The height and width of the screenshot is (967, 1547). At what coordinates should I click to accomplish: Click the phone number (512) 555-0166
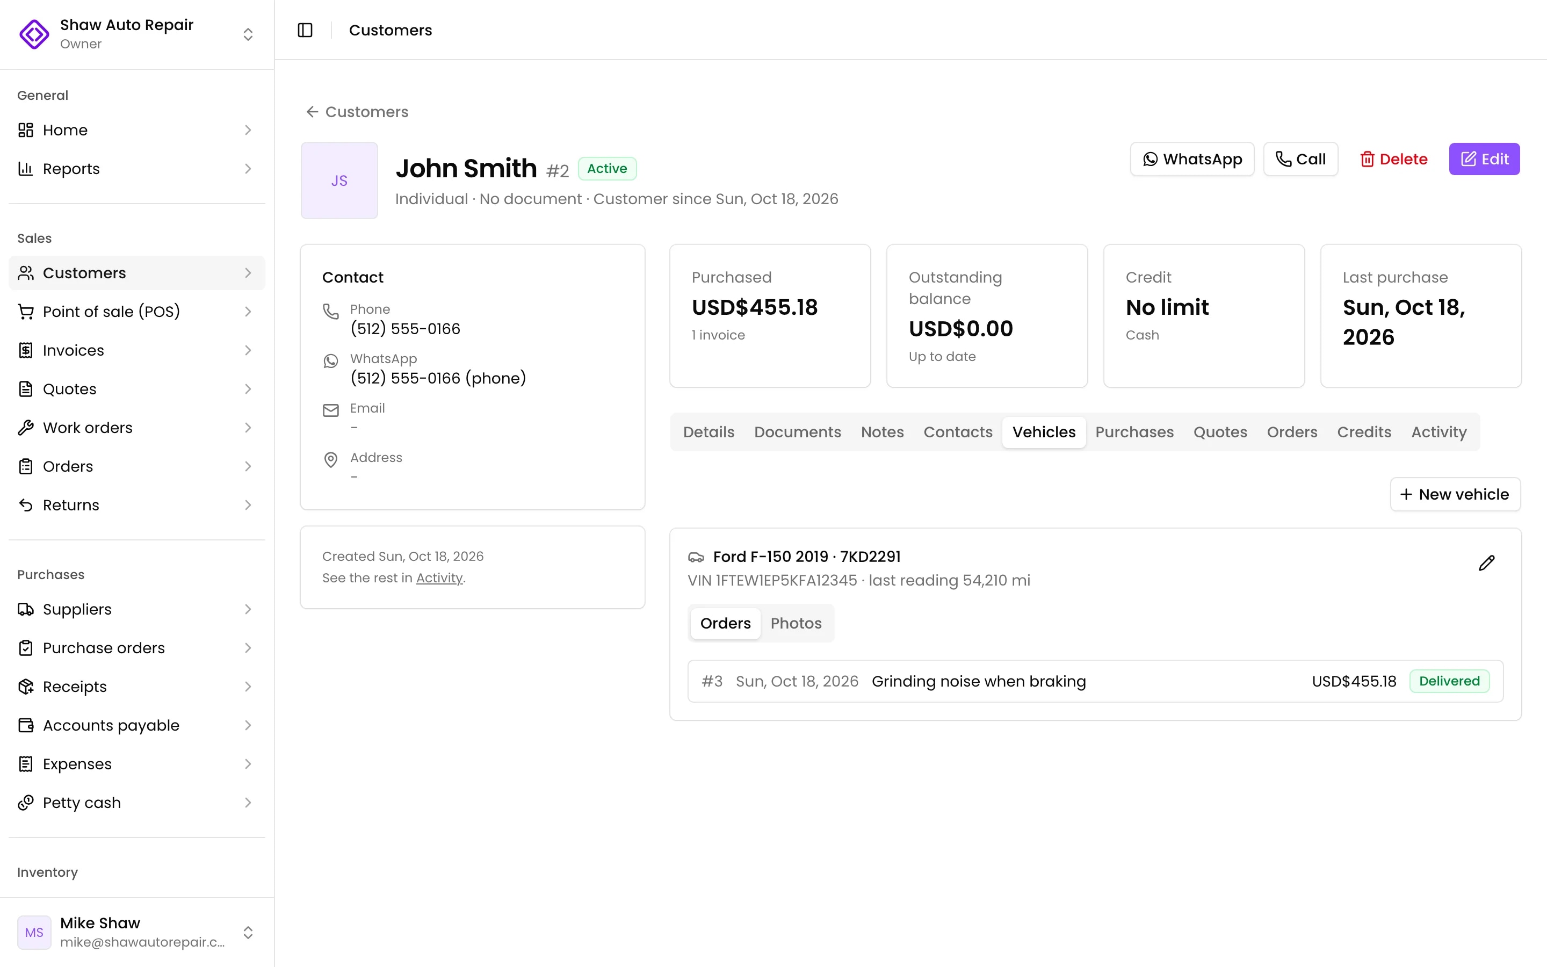tap(404, 329)
